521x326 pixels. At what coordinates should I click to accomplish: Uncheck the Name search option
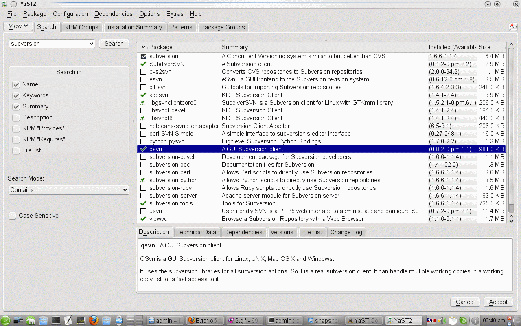pyautogui.click(x=16, y=84)
